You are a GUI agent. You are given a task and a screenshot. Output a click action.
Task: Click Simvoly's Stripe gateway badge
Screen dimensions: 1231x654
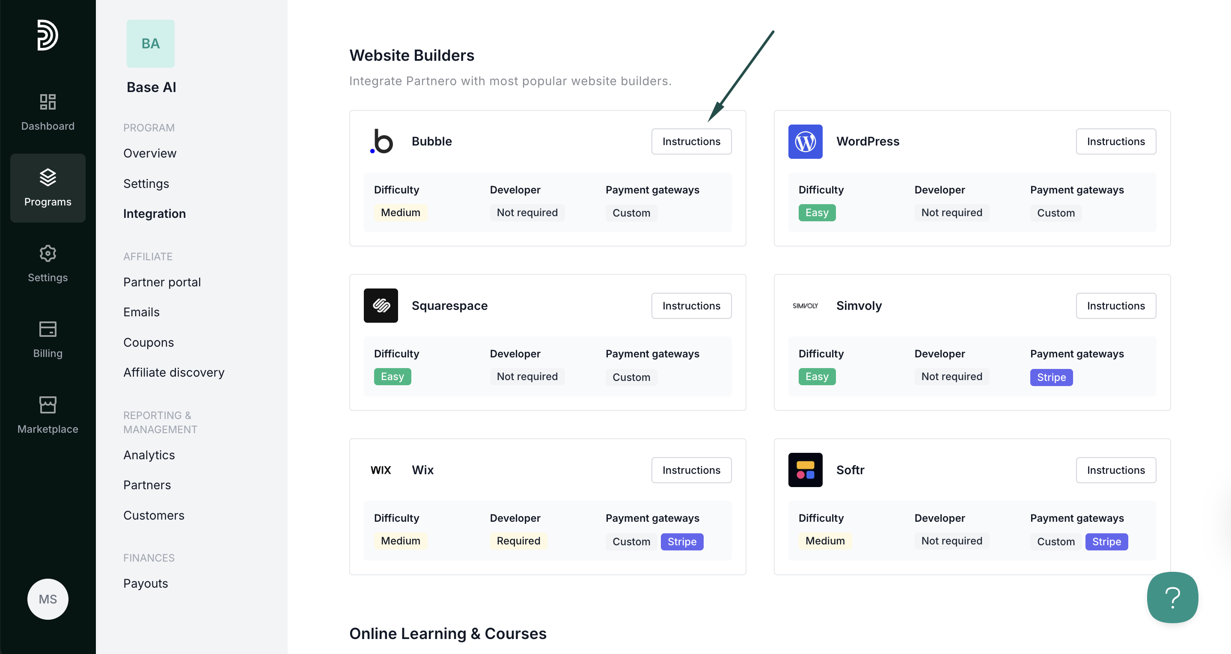1051,378
